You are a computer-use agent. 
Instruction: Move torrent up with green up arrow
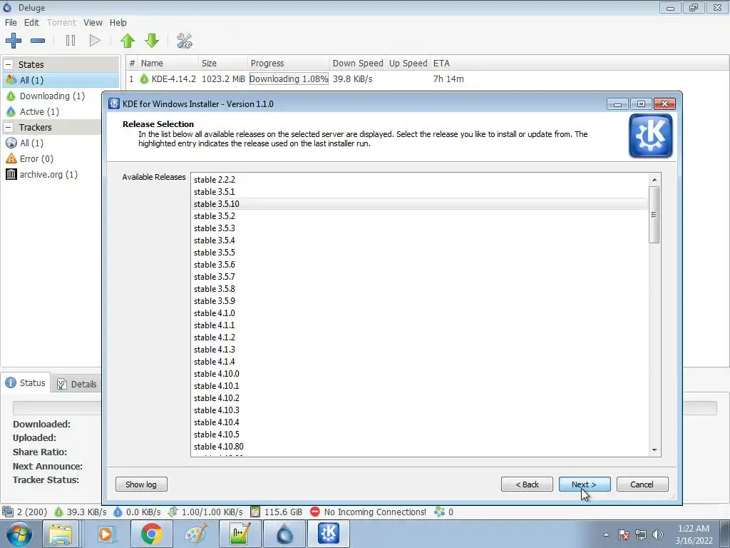click(x=128, y=41)
